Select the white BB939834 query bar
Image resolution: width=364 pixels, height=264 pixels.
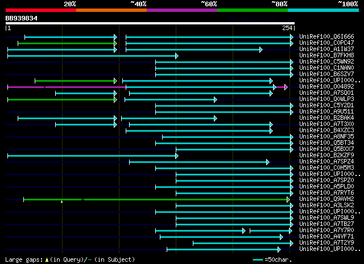[x=150, y=23]
